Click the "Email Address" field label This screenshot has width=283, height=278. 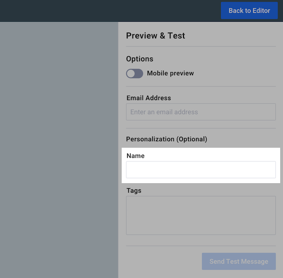(149, 98)
